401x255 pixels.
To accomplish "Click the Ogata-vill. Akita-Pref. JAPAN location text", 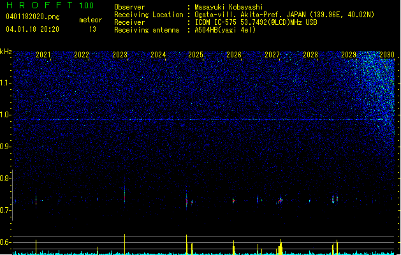I will pos(284,15).
